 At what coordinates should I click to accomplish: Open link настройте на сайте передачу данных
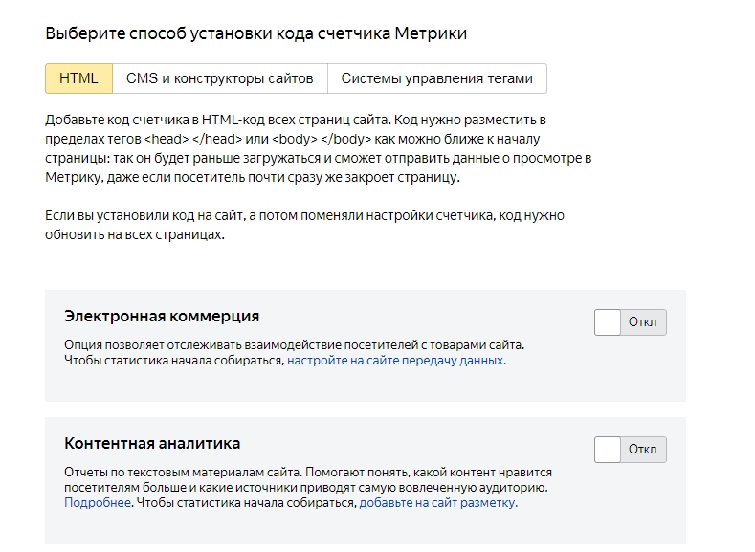pyautogui.click(x=396, y=361)
